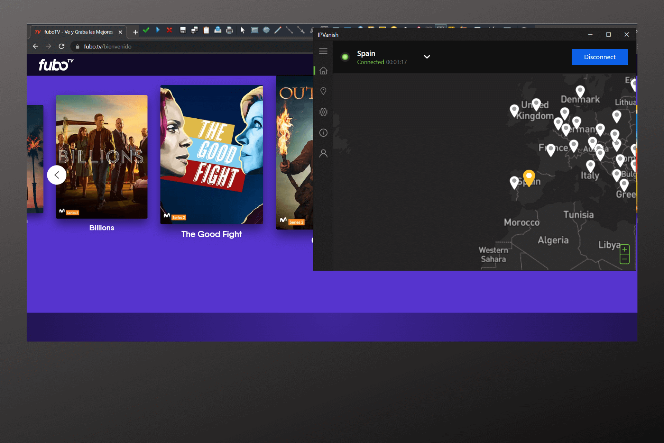Viewport: 664px width, 443px height.
Task: Open a new browser tab
Action: (x=136, y=32)
